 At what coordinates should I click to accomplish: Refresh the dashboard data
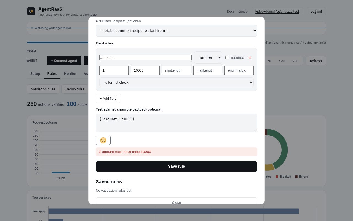[x=316, y=61]
